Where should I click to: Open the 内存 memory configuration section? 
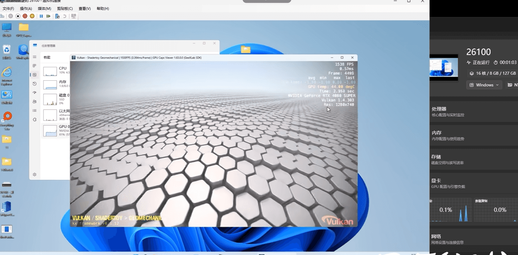point(474,135)
